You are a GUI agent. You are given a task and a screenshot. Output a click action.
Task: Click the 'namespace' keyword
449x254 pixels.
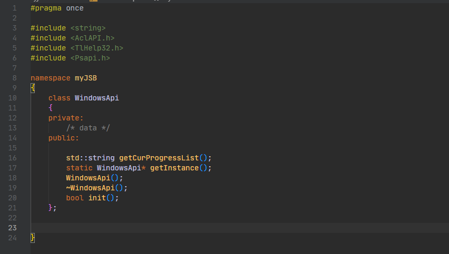coord(51,78)
